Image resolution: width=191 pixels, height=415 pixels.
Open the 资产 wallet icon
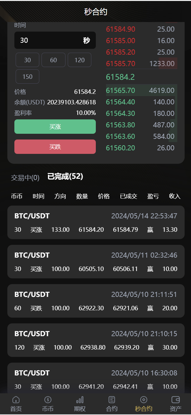click(176, 400)
